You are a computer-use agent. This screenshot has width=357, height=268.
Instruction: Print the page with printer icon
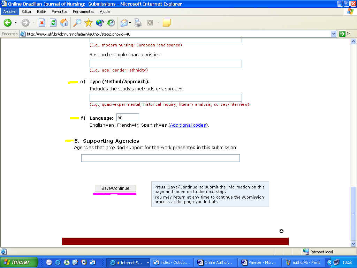tap(138, 23)
